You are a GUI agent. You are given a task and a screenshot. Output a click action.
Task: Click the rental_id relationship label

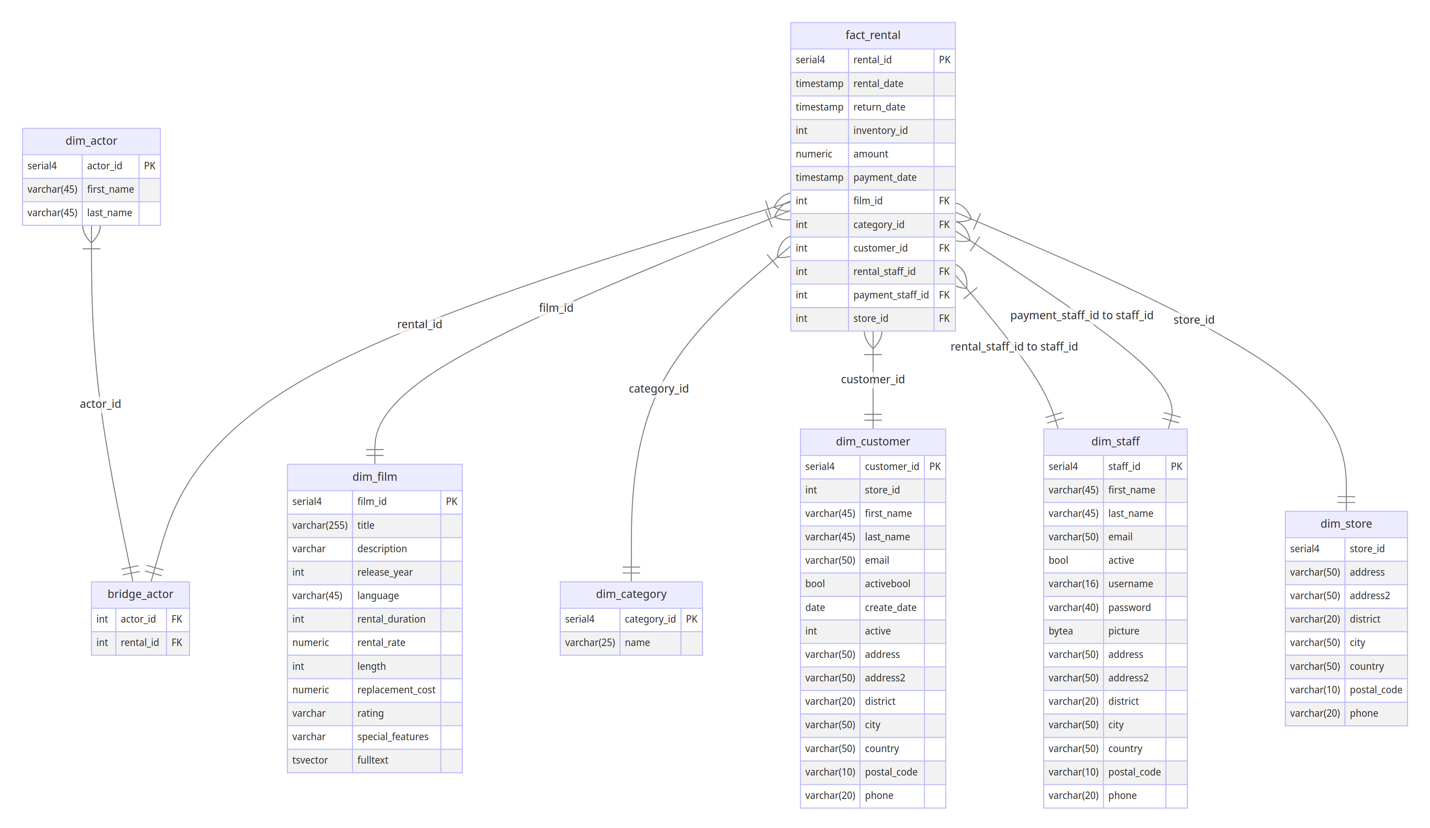[419, 324]
